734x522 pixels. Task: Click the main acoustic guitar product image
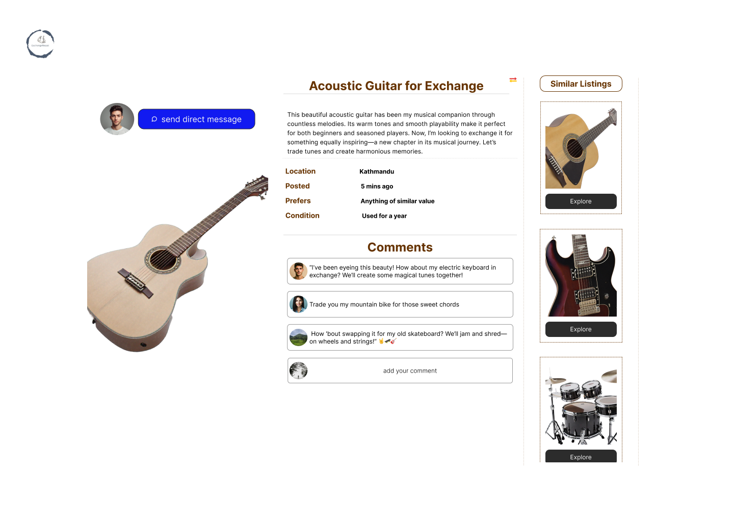pos(177,264)
